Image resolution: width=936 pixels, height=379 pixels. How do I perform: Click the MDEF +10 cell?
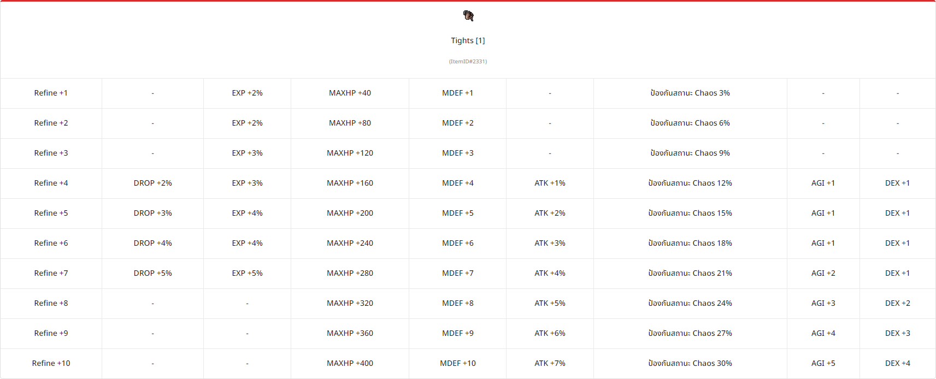pos(457,363)
